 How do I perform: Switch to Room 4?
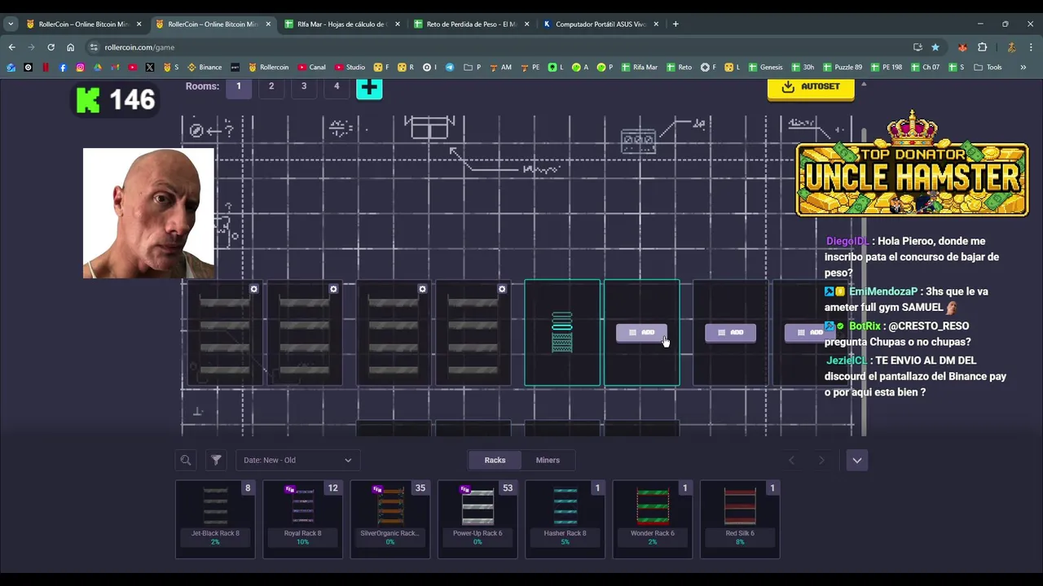point(337,85)
